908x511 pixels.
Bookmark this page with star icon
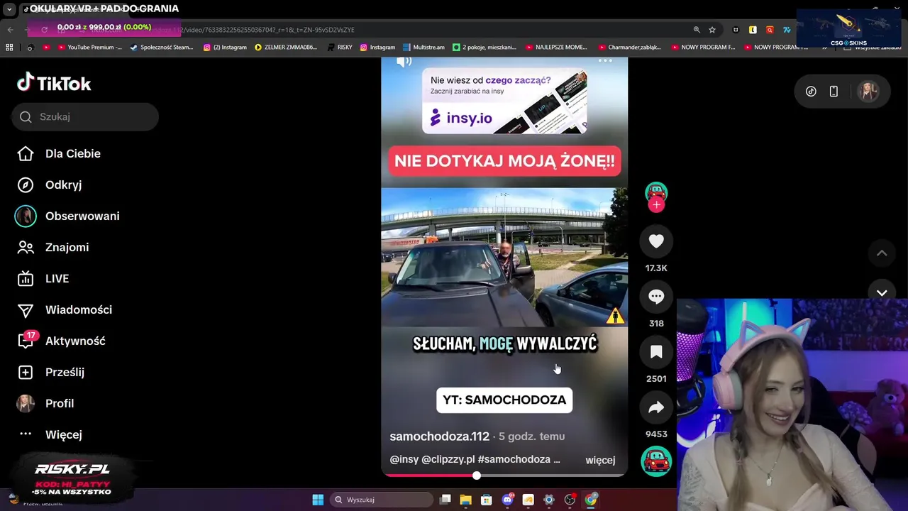pyautogui.click(x=712, y=30)
